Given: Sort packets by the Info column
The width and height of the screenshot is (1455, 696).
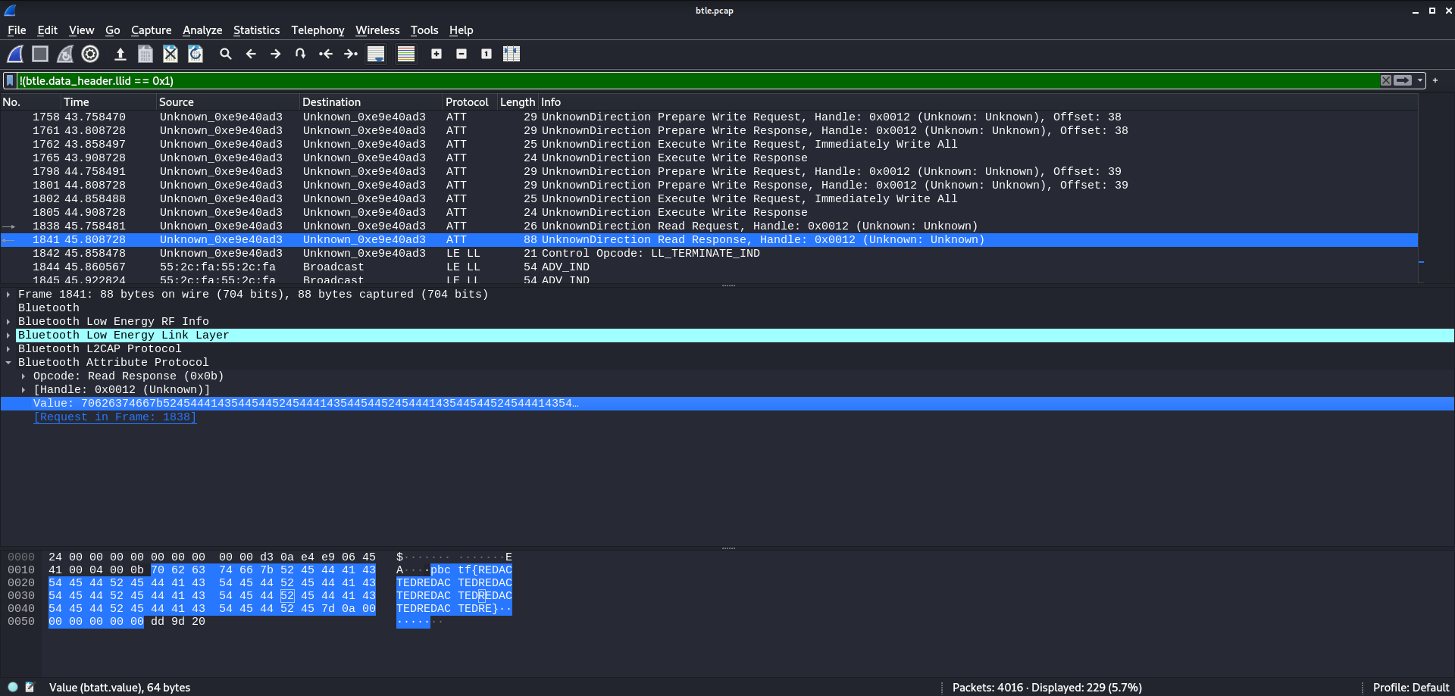Looking at the screenshot, I should [x=978, y=102].
